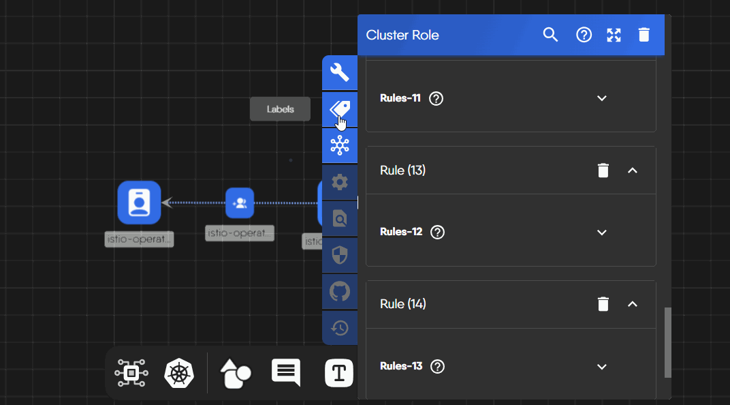Viewport: 730px width, 405px height.
Task: Expand the Rules-12 chevron
Action: (601, 232)
